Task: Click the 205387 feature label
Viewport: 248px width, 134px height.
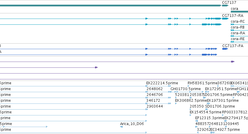Action: 196,95
